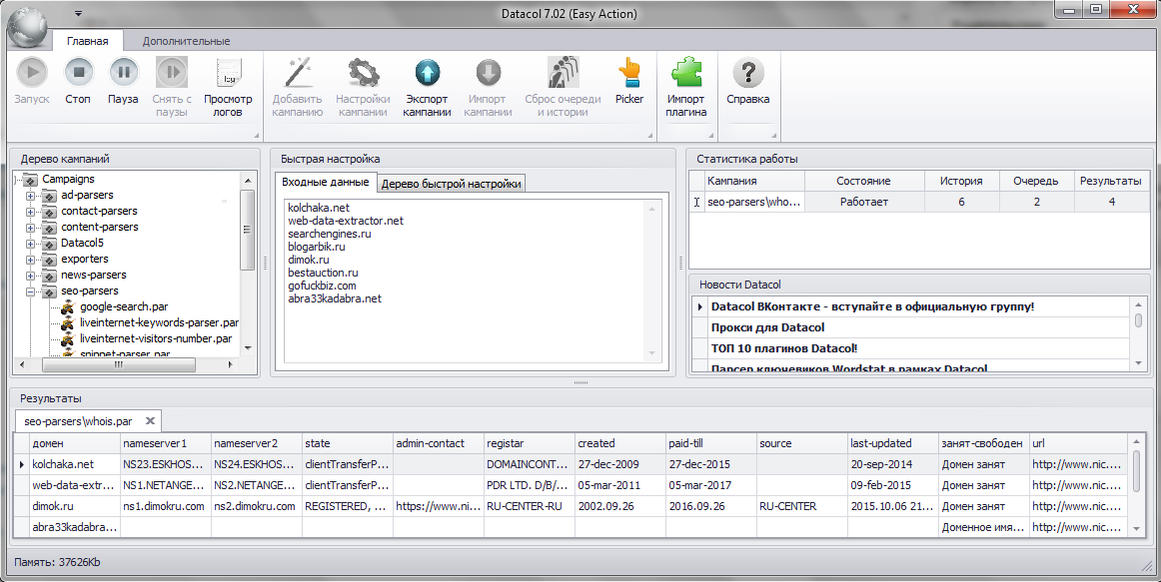Select google-search.par parser in tree

124,306
